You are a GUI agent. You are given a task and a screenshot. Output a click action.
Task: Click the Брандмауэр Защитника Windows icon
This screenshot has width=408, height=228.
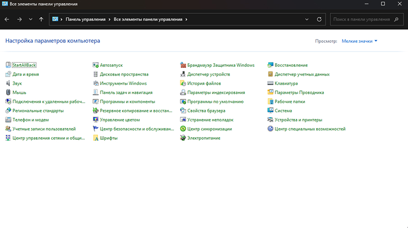pos(183,65)
